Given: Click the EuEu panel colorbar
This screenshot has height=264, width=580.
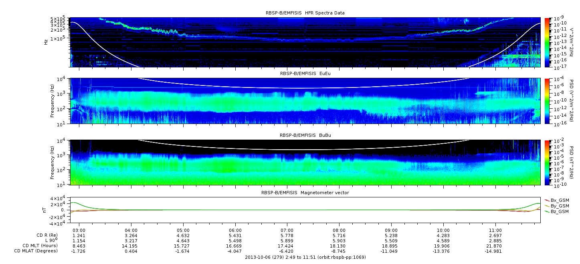Looking at the screenshot, I should click(546, 101).
